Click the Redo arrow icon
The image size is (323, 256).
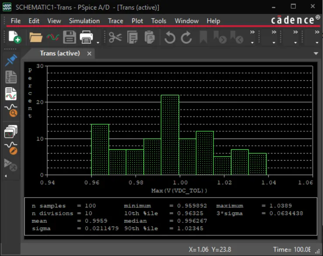pos(186,38)
